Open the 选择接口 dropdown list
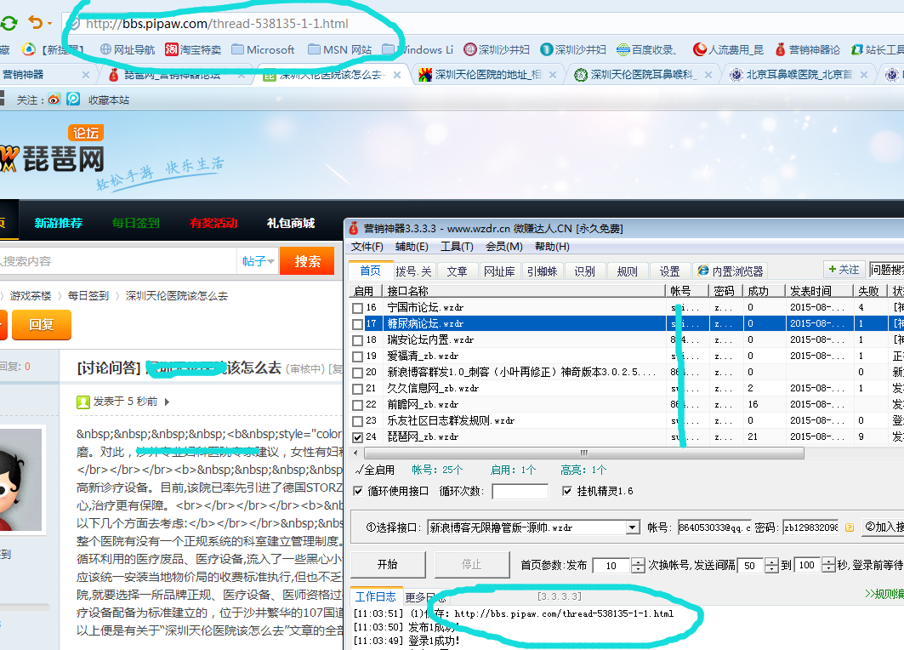The height and width of the screenshot is (650, 904). pos(632,527)
